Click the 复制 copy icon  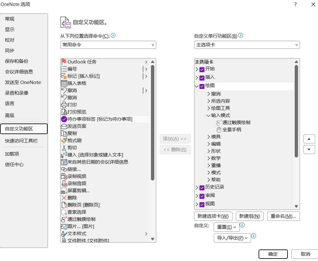pos(64,133)
